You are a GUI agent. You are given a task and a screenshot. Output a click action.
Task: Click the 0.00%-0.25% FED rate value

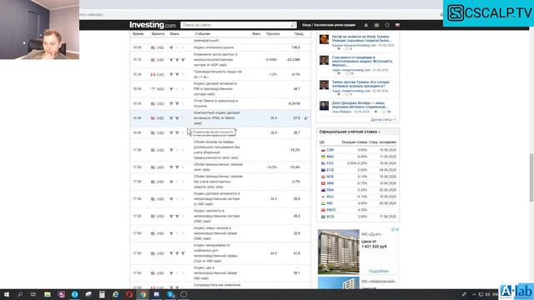[357, 163]
